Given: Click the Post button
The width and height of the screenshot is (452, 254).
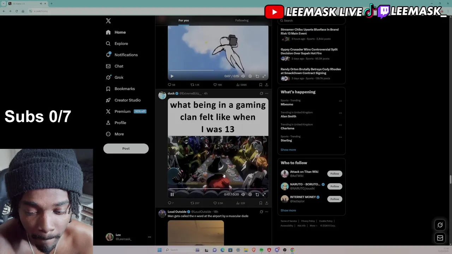Looking at the screenshot, I should tap(126, 149).
